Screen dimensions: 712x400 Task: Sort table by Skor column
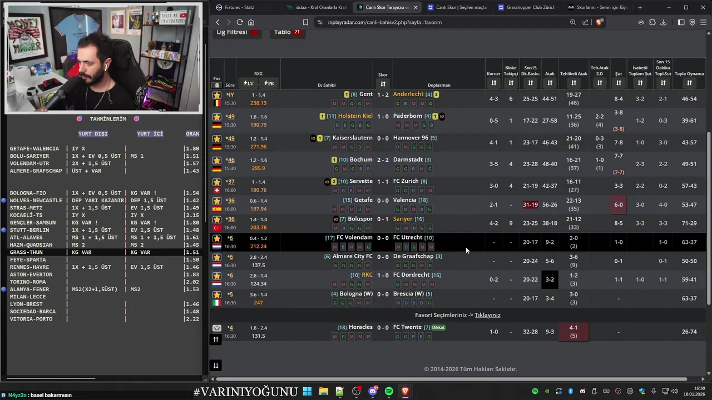383,84
